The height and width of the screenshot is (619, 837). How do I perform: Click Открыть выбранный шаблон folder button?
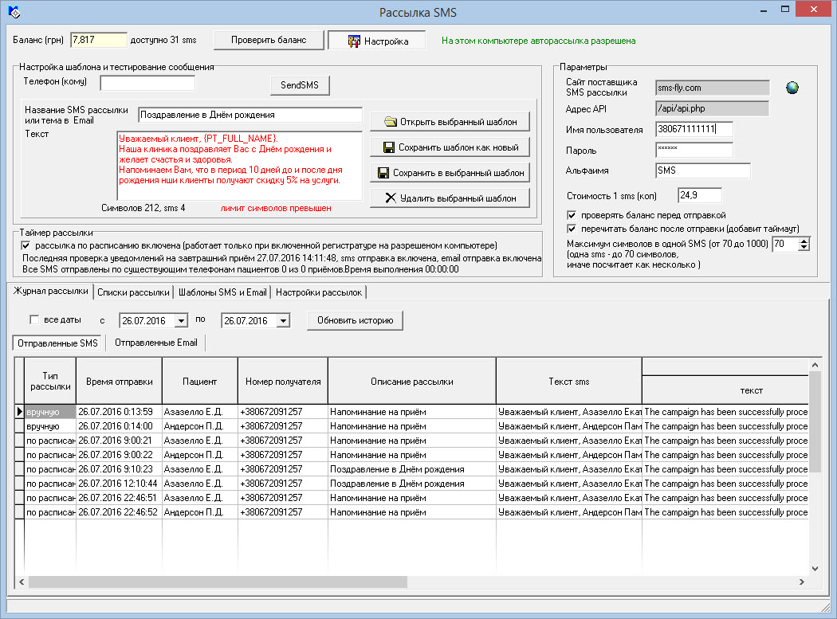pyautogui.click(x=450, y=122)
